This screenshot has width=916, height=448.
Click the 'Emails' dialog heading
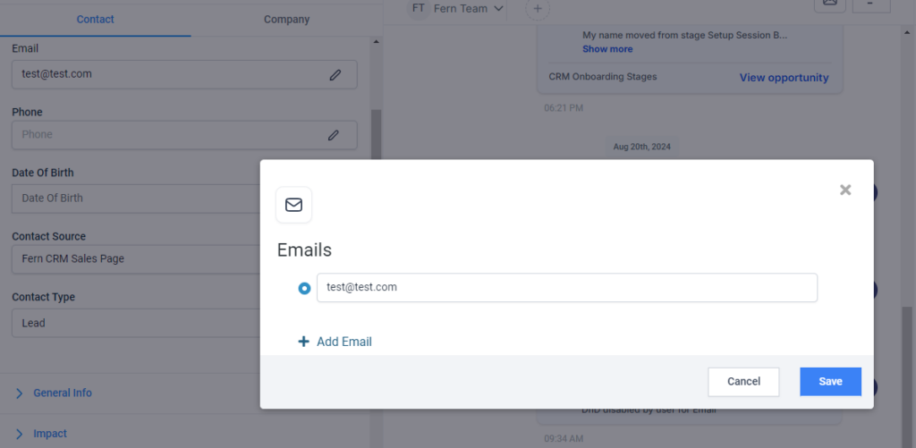tap(304, 250)
